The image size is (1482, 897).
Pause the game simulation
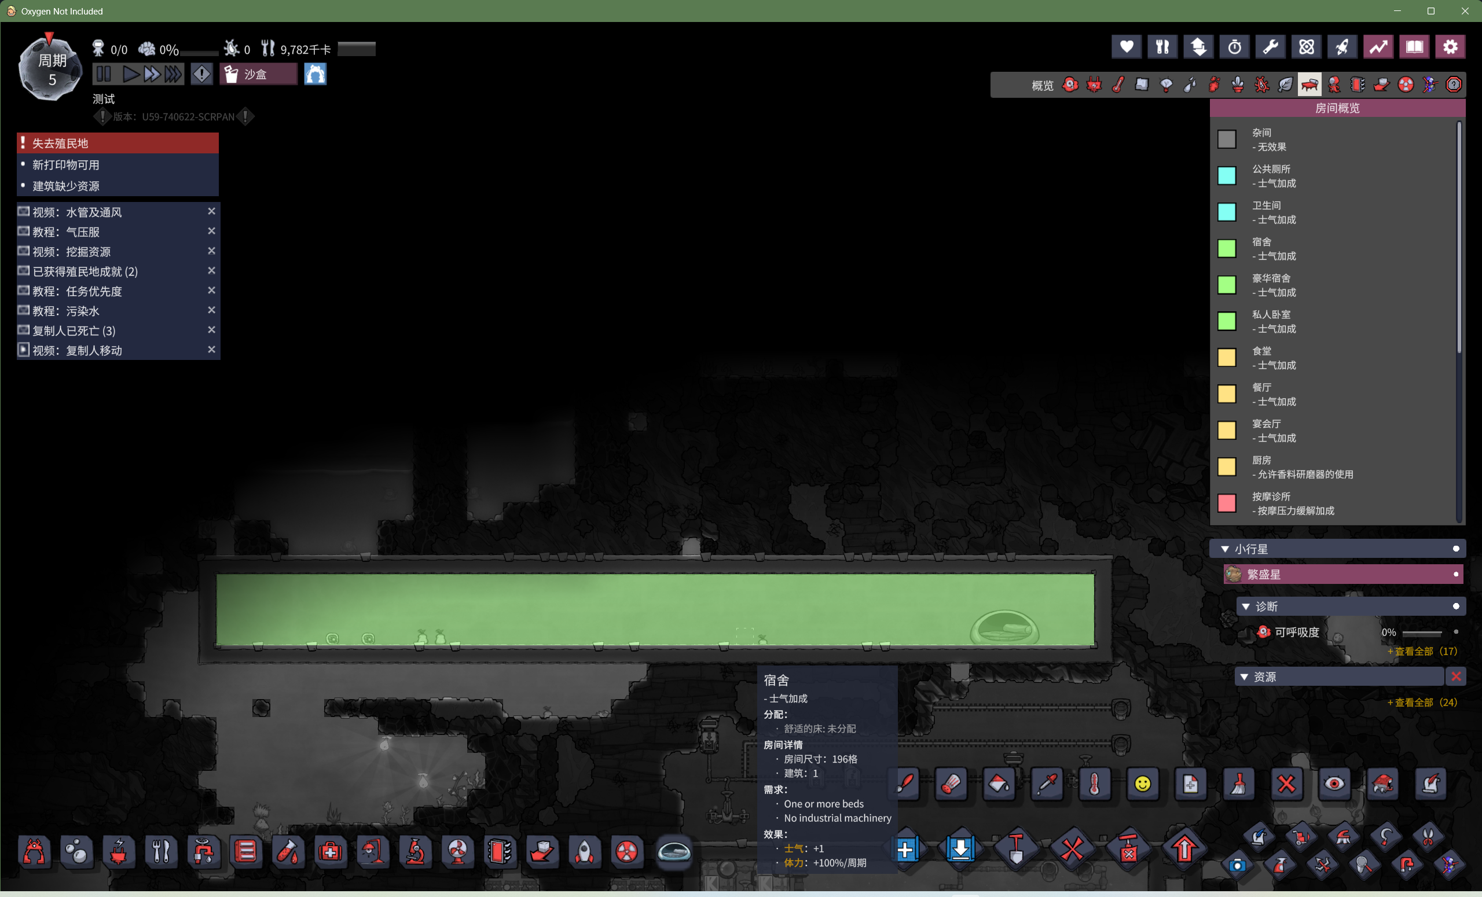[104, 74]
